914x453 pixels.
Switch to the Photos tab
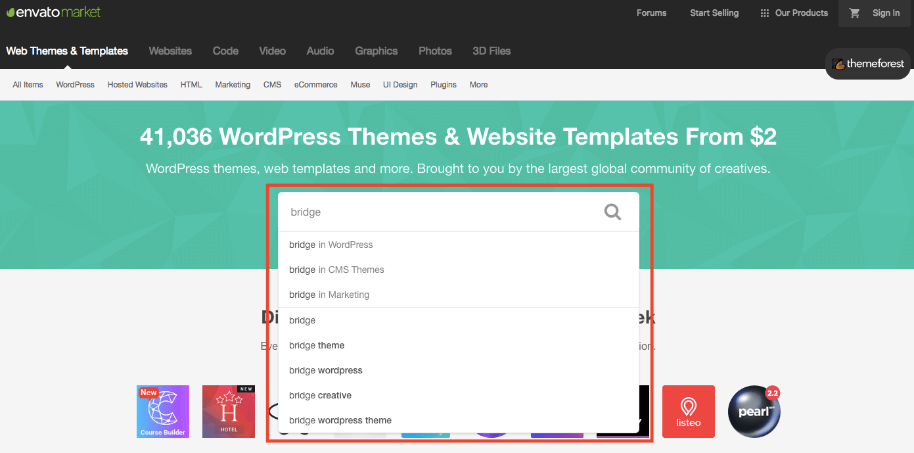435,51
